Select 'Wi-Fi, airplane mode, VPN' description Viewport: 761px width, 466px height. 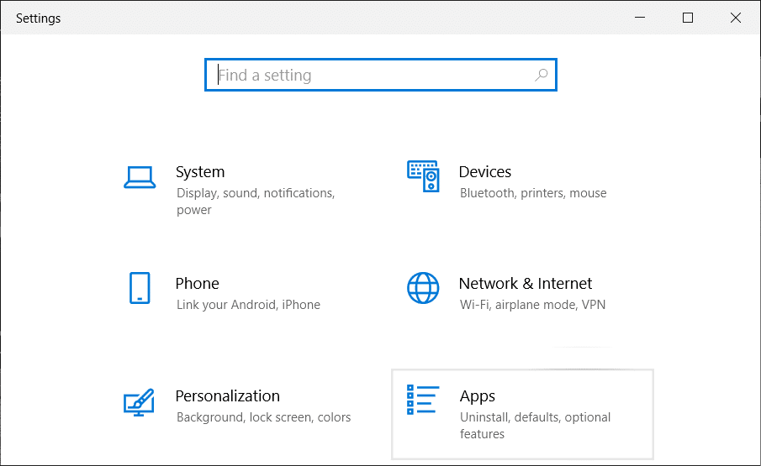(x=532, y=305)
